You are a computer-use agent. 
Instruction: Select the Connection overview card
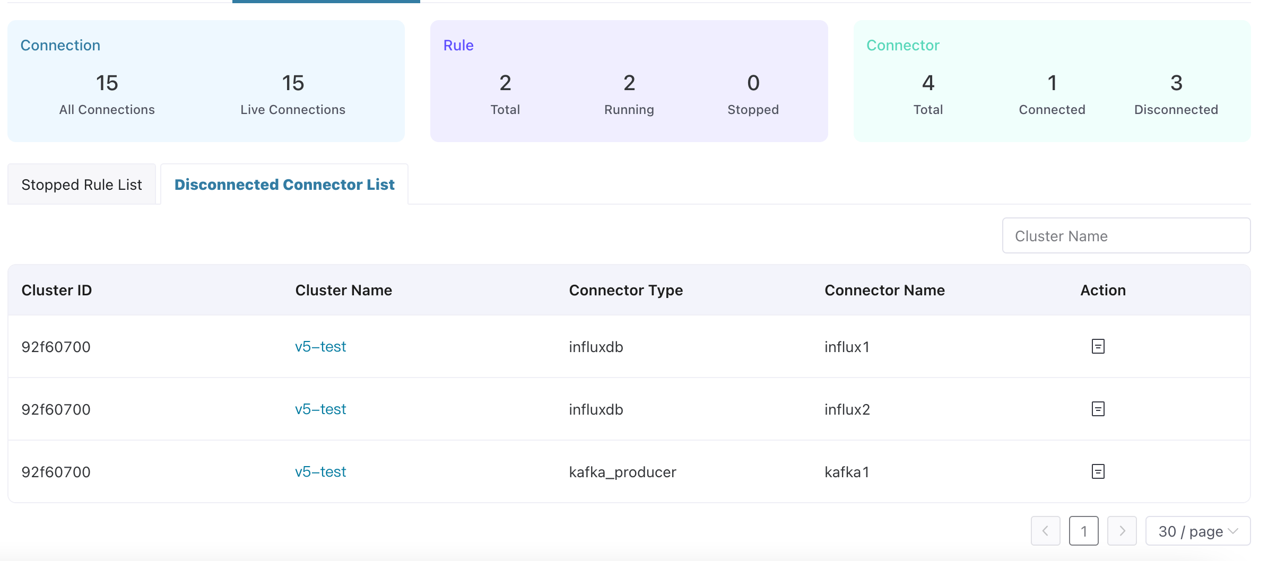click(206, 81)
